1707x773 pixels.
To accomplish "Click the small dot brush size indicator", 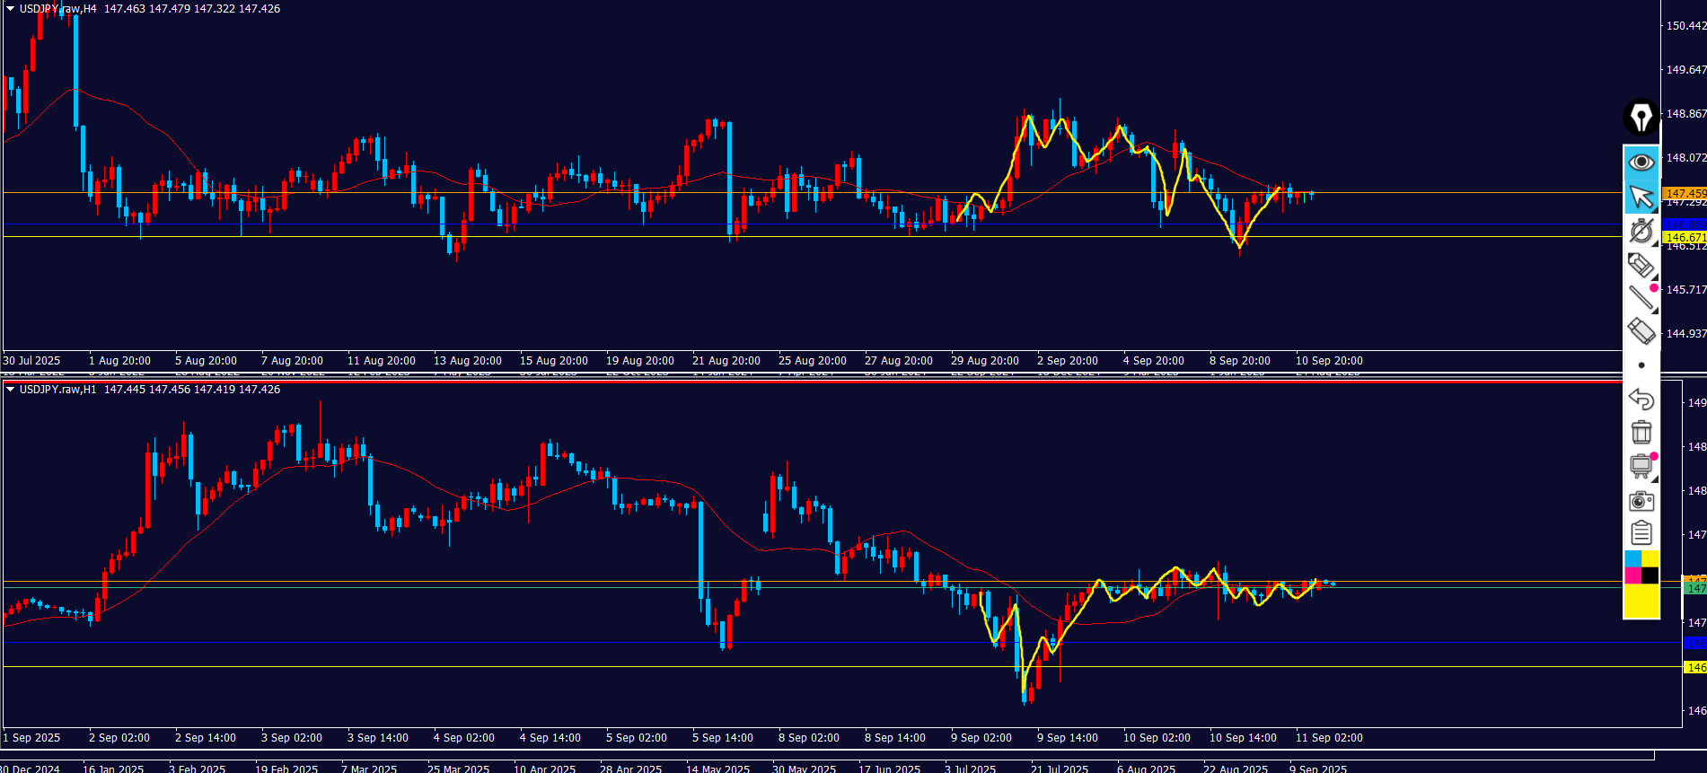I will click(x=1641, y=365).
